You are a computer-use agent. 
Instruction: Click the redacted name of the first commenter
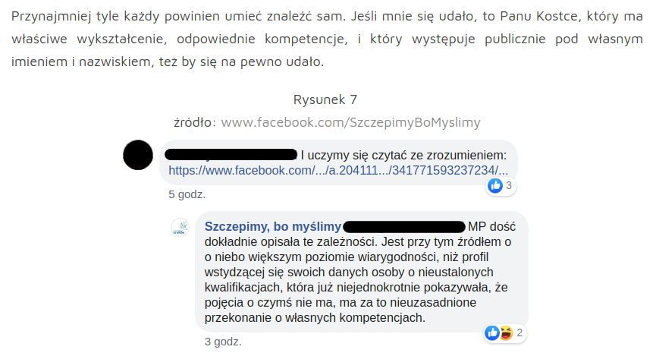[x=231, y=155]
